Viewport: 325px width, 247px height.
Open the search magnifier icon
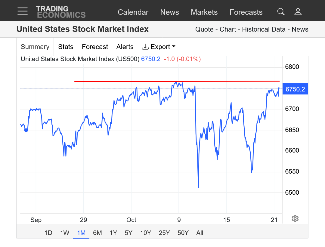281,12
